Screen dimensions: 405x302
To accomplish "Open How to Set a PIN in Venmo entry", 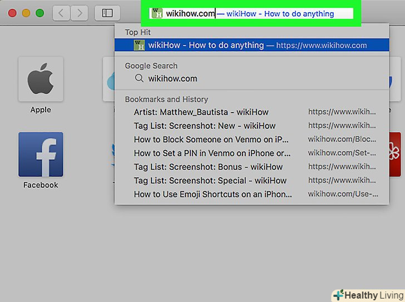I will [252, 153].
